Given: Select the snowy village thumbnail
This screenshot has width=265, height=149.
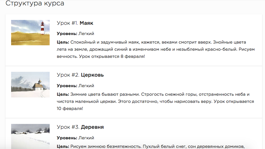Looking at the screenshot, I should [30, 136].
